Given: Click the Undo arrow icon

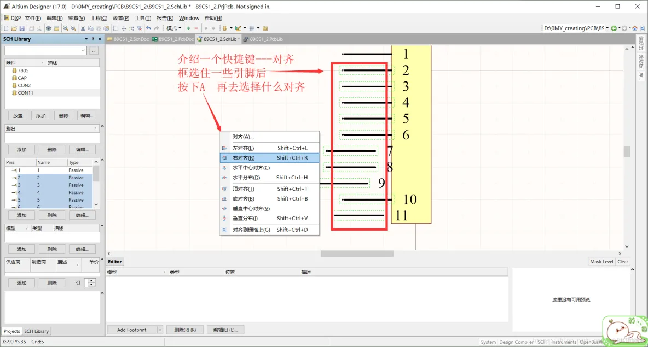Looking at the screenshot, I should (148, 28).
